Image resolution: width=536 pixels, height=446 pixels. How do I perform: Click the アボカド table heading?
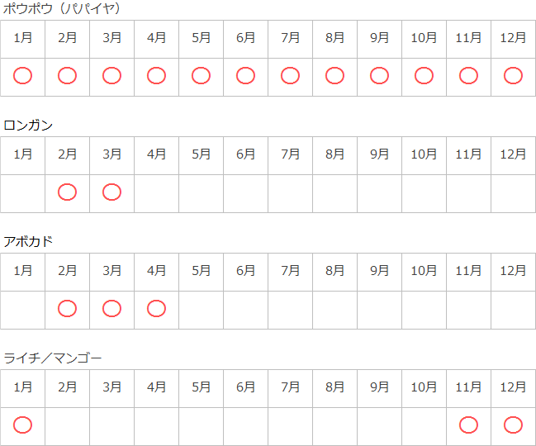coord(28,242)
